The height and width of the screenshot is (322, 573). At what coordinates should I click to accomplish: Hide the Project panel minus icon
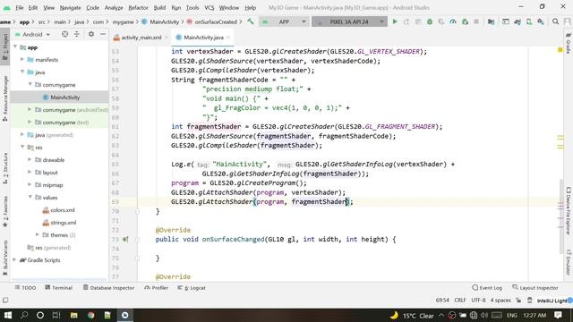click(103, 34)
